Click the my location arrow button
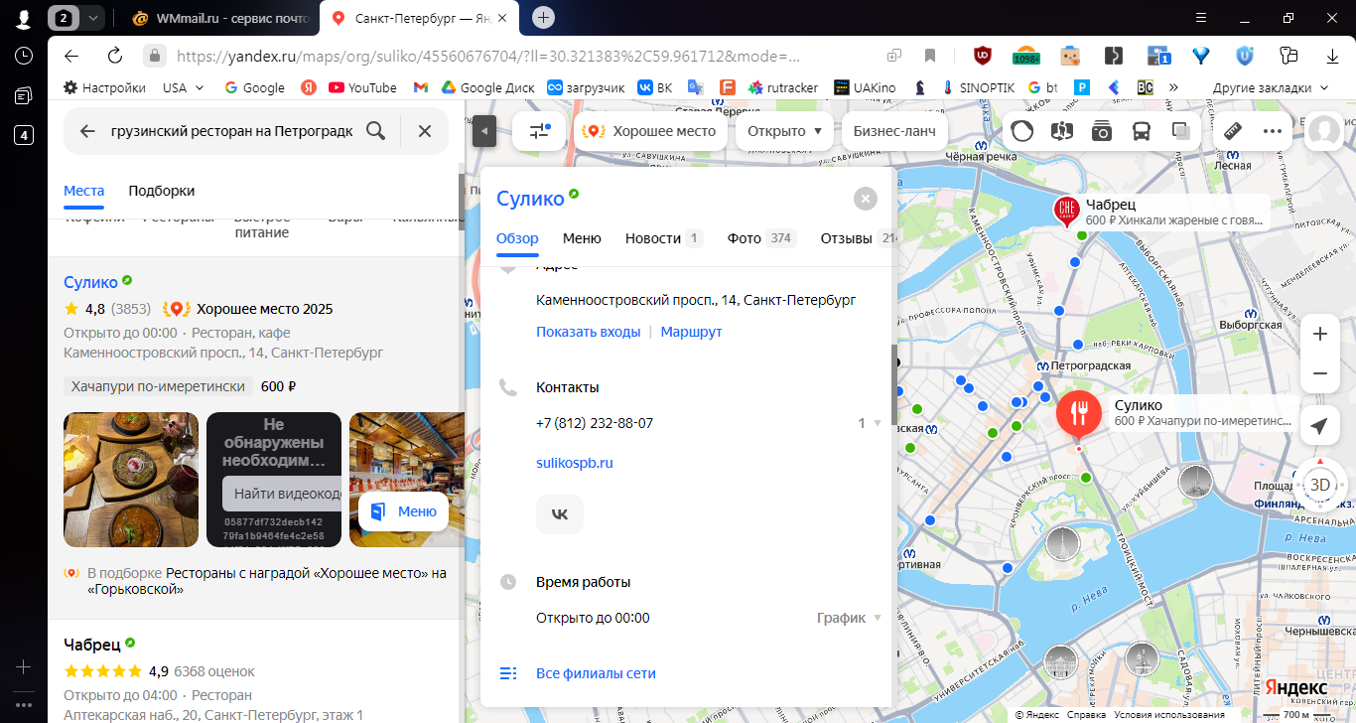The height and width of the screenshot is (723, 1356). 1319,426
